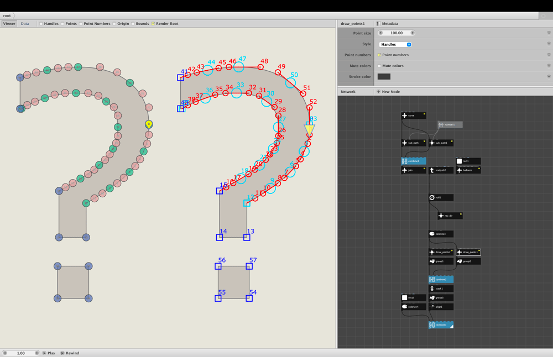Viewport: 553px width, 357px height.
Task: Select the textpath3 node
Action: 441,170
